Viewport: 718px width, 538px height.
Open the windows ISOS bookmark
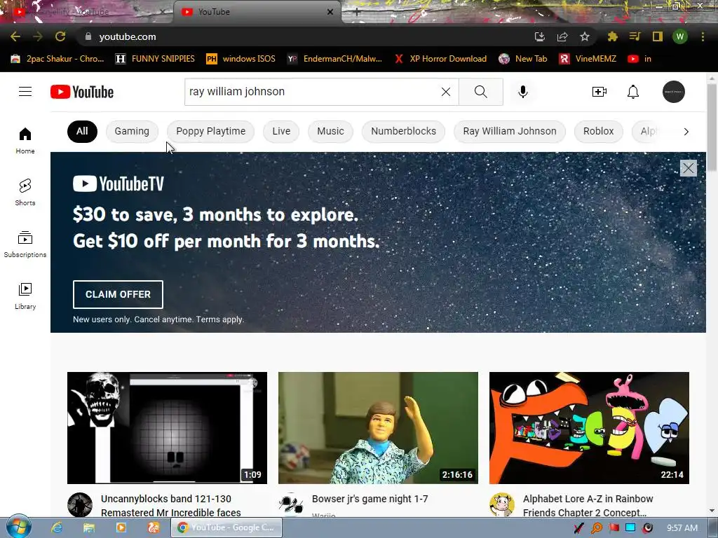[241, 59]
